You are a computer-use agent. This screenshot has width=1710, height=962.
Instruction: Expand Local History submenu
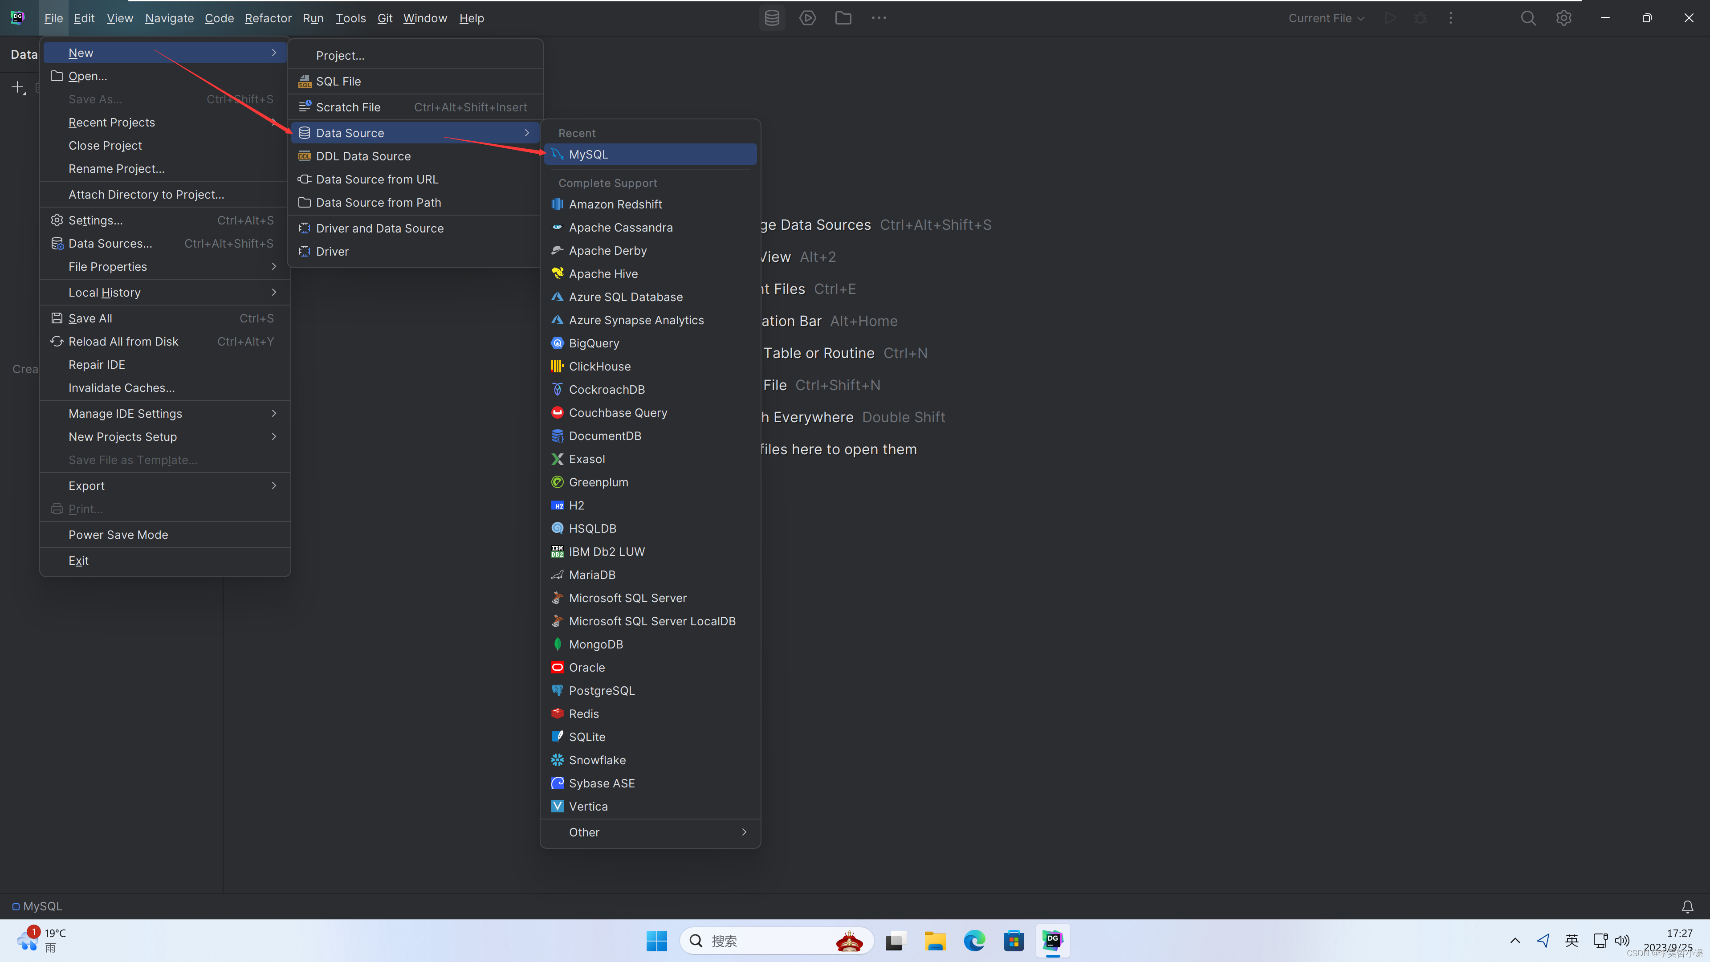[x=165, y=292]
